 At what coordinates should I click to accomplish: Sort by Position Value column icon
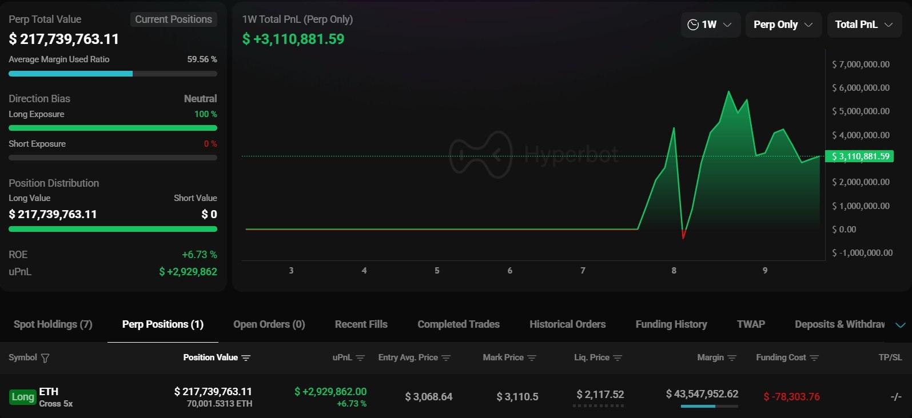click(246, 358)
